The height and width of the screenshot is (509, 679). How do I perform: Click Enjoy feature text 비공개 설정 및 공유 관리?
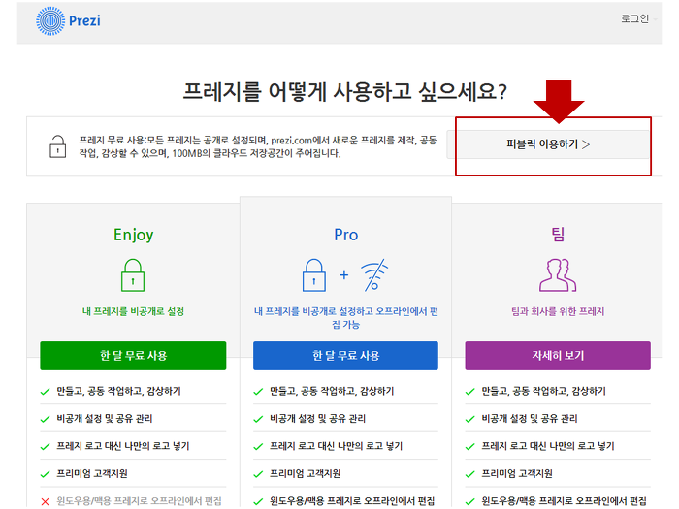(105, 419)
